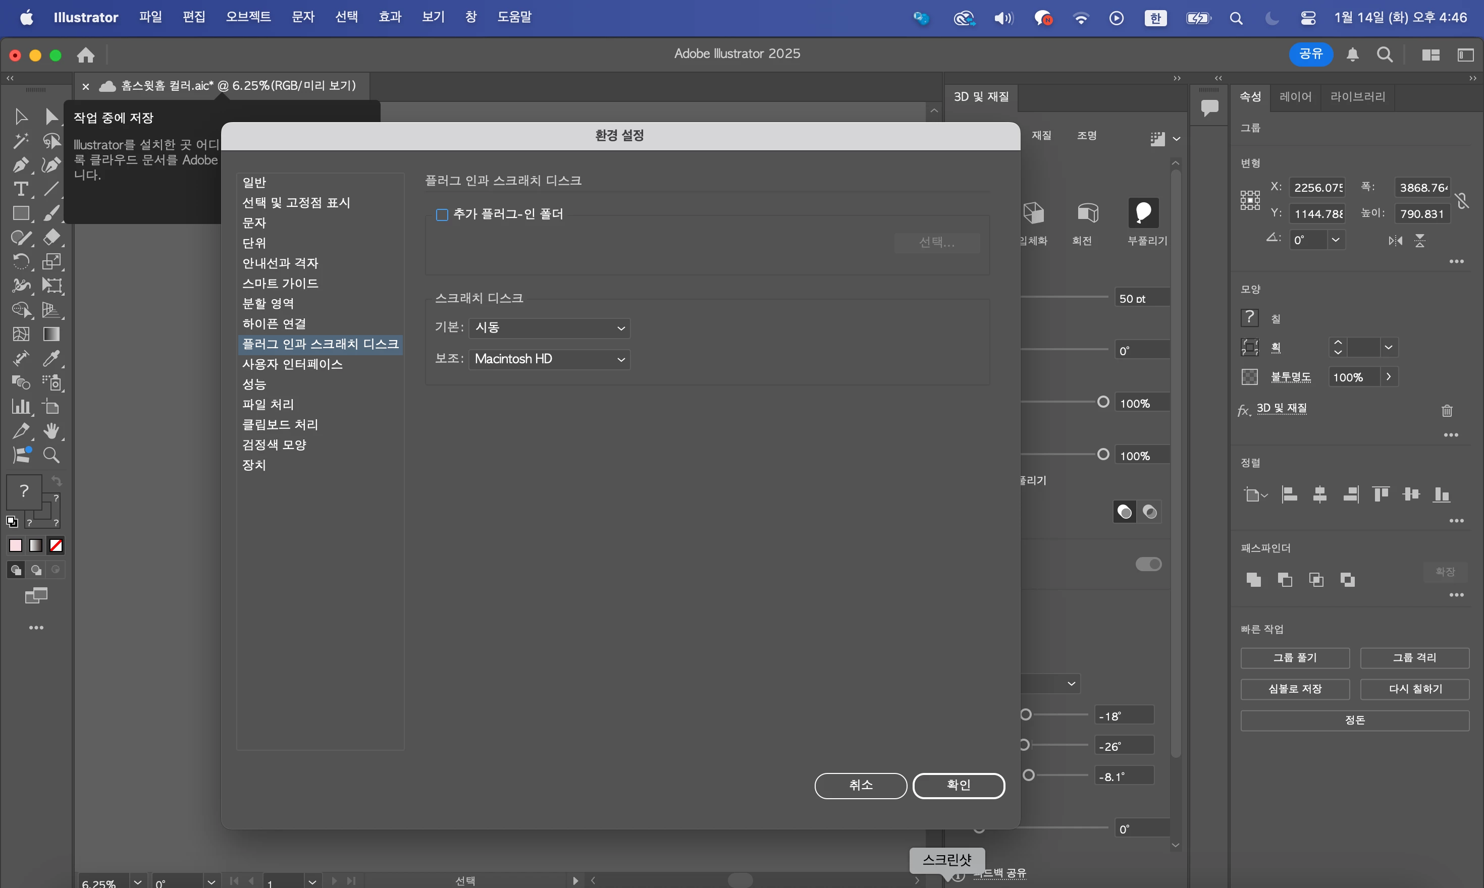This screenshot has width=1484, height=888.
Task: Open the 기본 scratch disk dropdown
Action: [x=549, y=328]
